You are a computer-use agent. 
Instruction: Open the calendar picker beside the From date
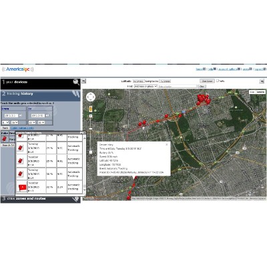[21, 115]
